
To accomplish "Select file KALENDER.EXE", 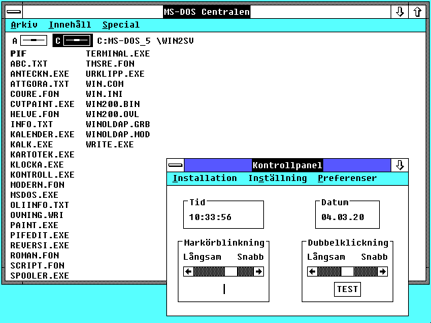I will [x=42, y=135].
